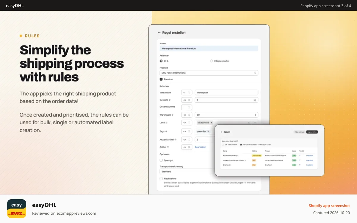The image size is (357, 223).
Task: Open the Gesamtsumme operator dropdown
Action: [187, 107]
